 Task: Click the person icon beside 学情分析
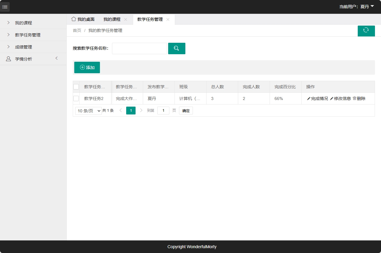click(8, 59)
